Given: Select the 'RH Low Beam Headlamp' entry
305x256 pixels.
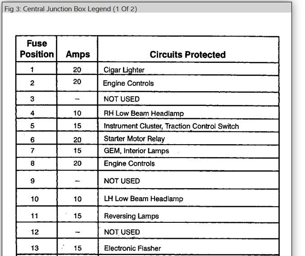Looking at the screenshot, I should coord(143,114).
